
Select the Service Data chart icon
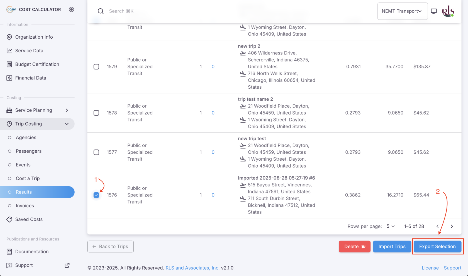(9, 51)
